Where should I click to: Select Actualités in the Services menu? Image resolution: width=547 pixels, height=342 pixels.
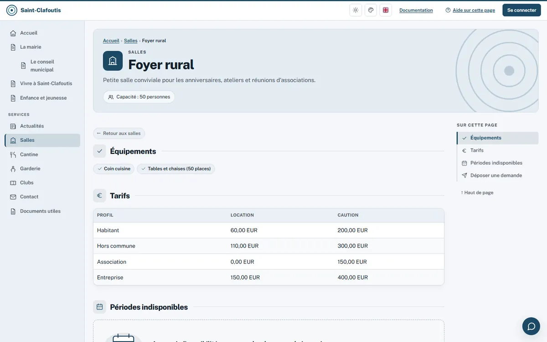42,126
